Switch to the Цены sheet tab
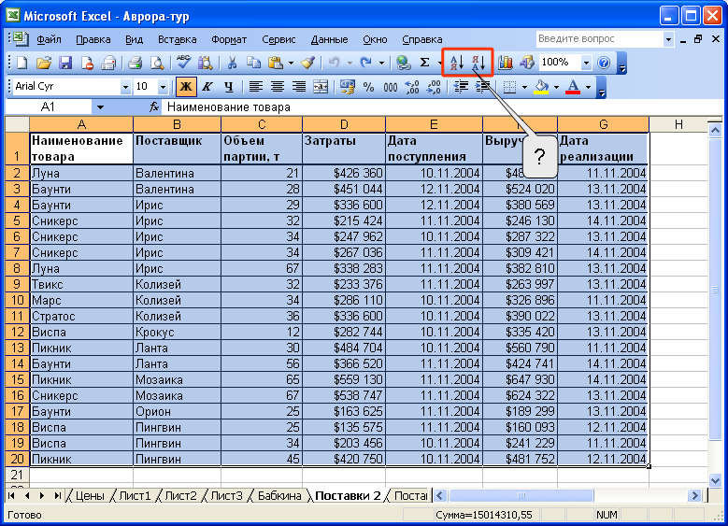The width and height of the screenshot is (728, 526). tap(89, 496)
